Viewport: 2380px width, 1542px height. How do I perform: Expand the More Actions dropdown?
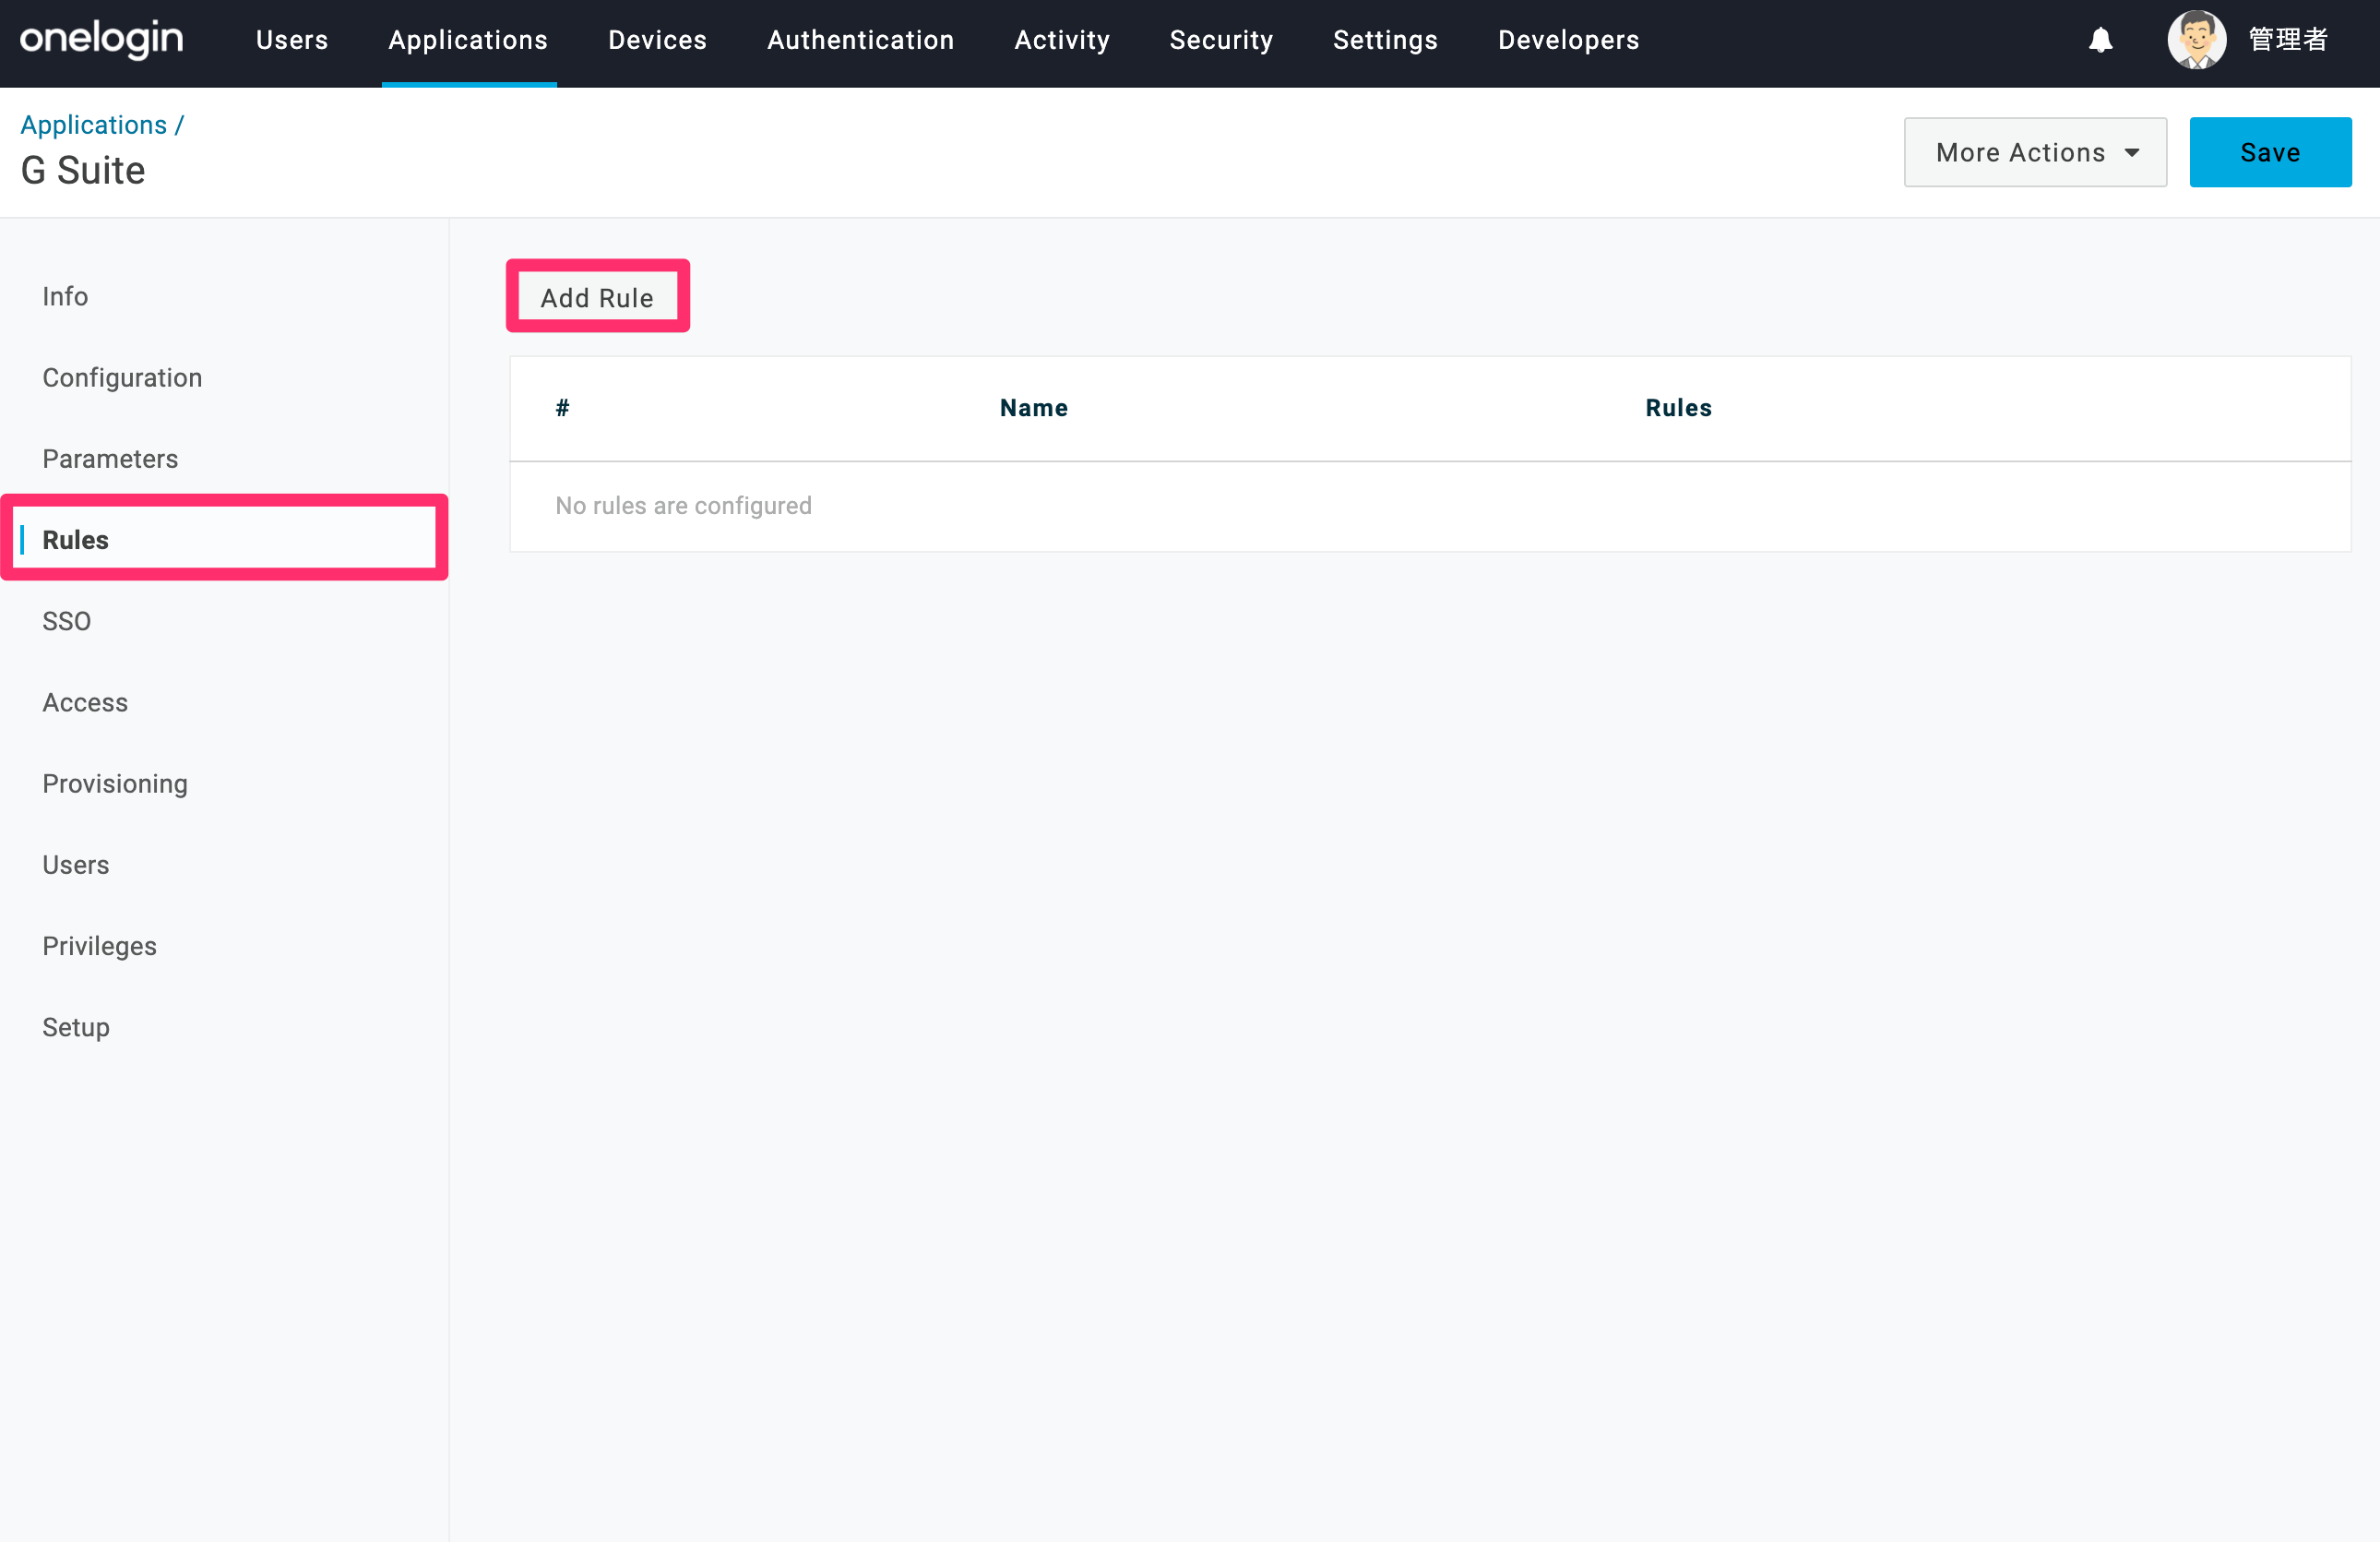pos(2035,152)
